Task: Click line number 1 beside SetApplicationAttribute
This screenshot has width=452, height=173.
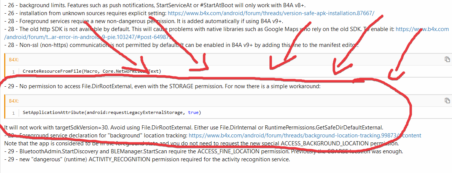Action: [x=13, y=112]
